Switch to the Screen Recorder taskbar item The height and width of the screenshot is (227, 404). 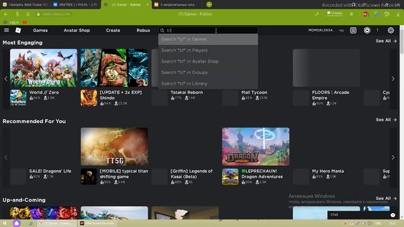point(97,223)
